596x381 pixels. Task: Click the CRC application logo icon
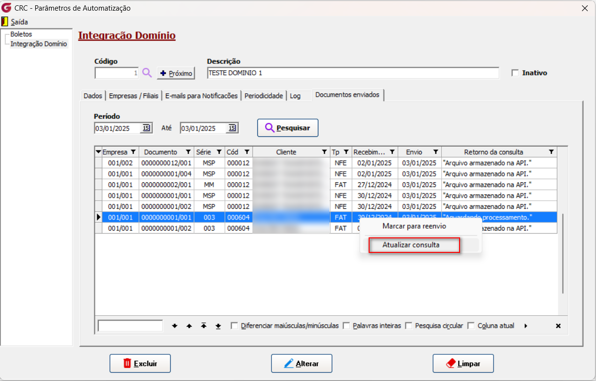tap(7, 8)
